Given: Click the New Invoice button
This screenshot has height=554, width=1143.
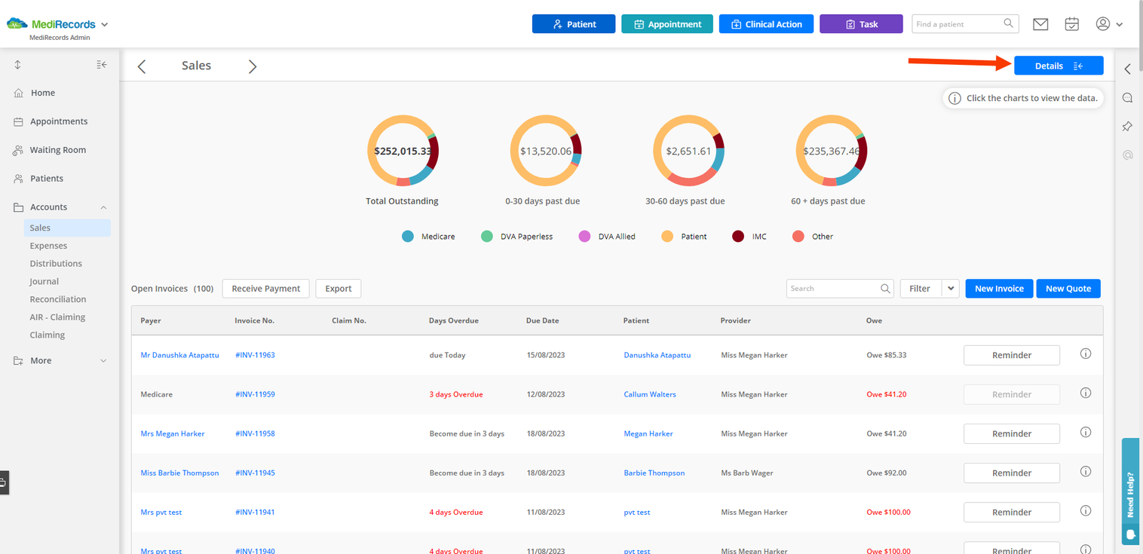Looking at the screenshot, I should [999, 289].
